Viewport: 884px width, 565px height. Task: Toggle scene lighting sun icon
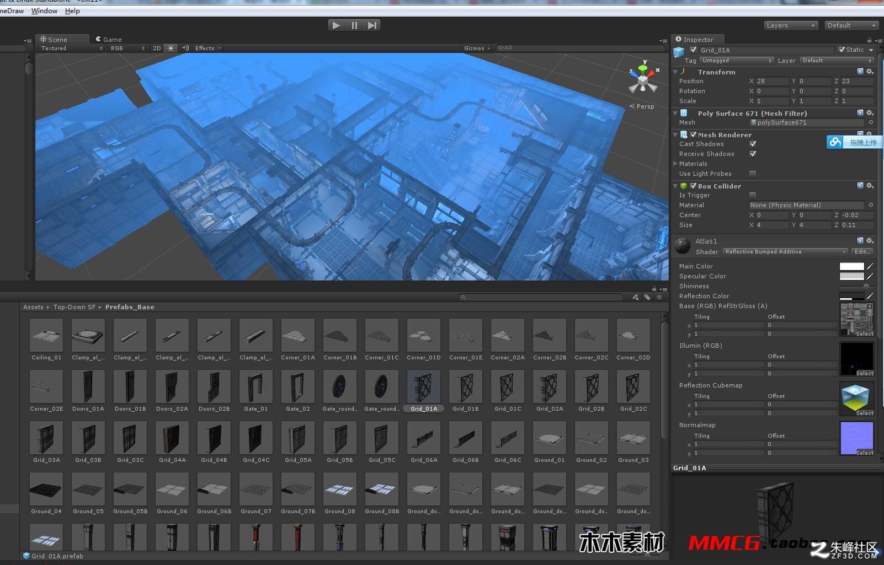point(171,49)
